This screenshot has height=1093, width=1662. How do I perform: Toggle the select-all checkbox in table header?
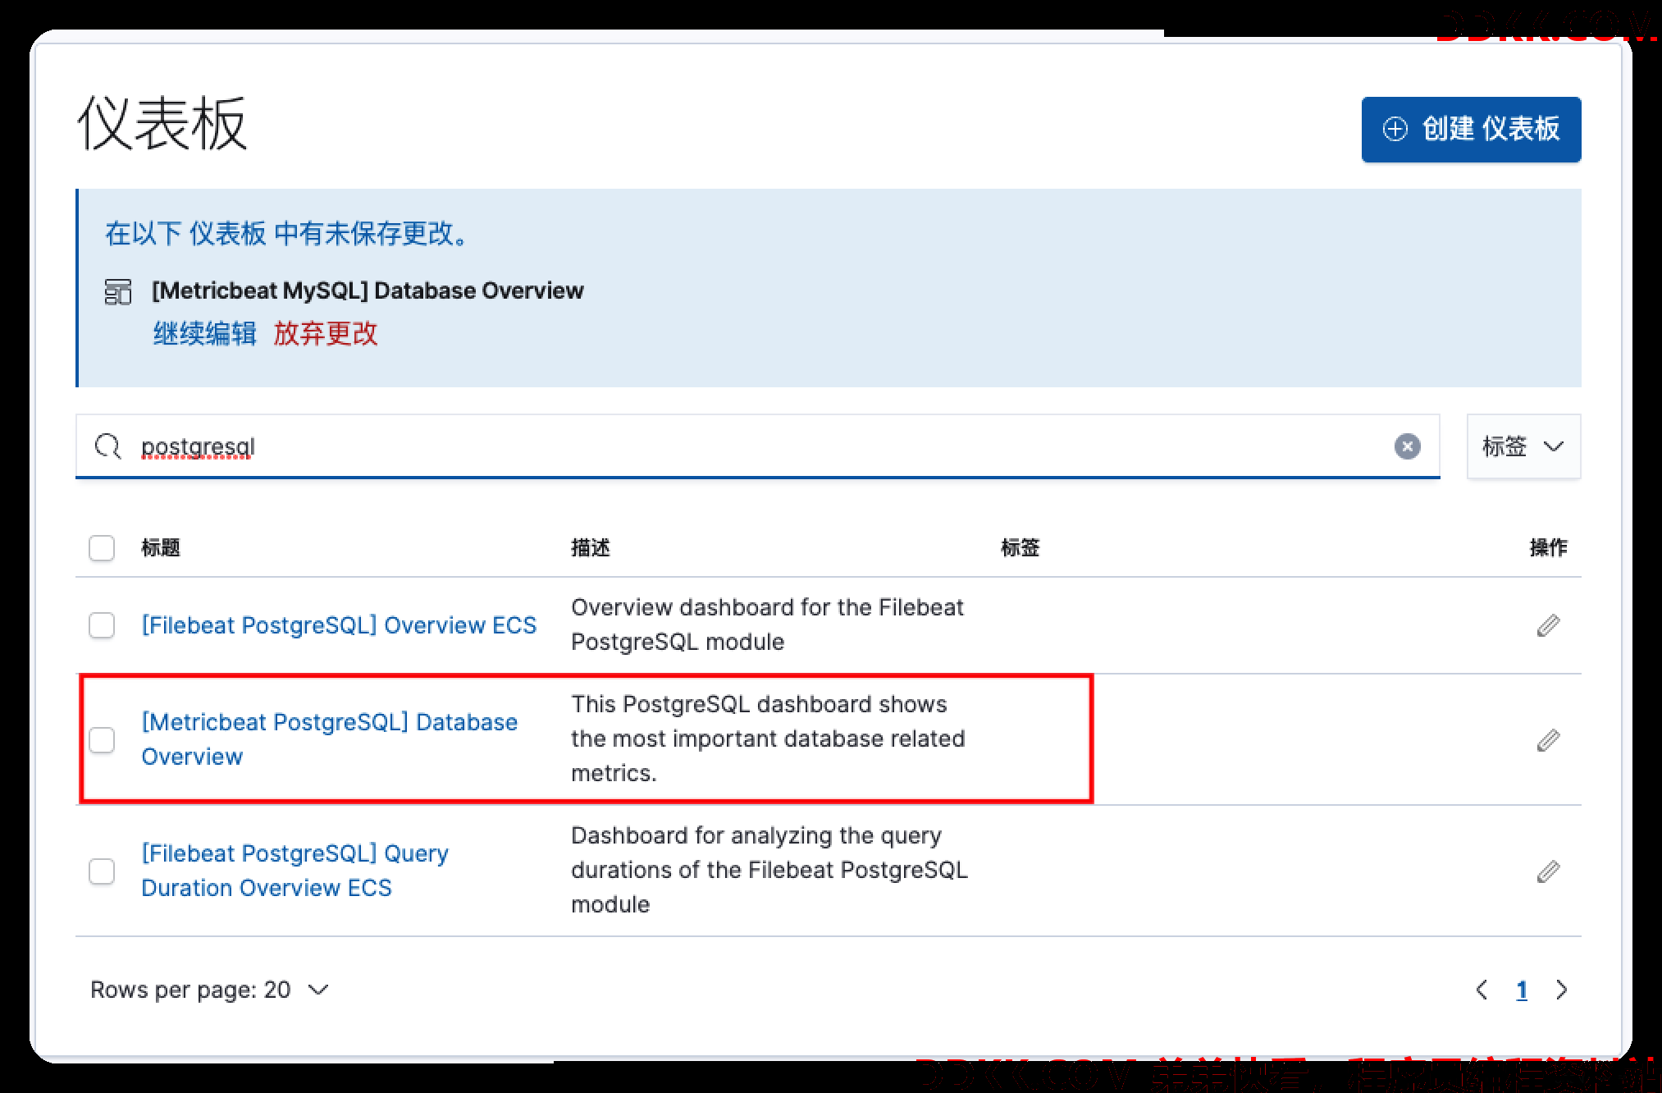click(102, 547)
